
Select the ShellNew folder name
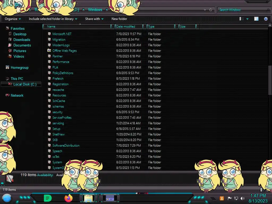point(58,134)
